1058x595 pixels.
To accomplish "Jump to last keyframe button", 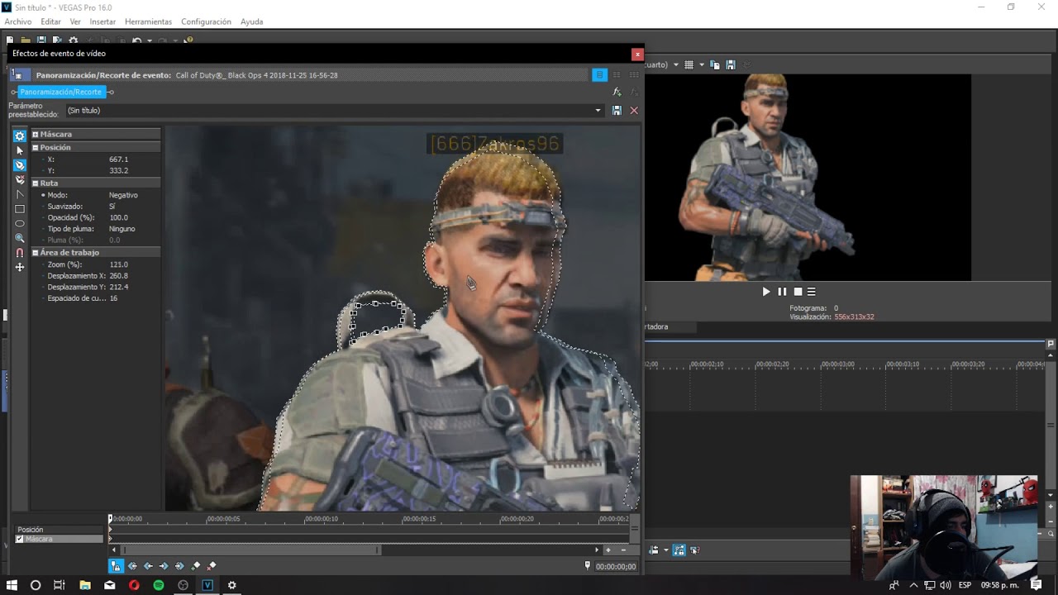I will click(x=179, y=566).
